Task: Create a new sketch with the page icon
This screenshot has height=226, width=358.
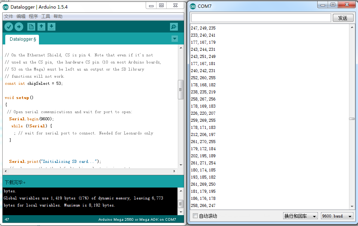Action: (x=31, y=27)
